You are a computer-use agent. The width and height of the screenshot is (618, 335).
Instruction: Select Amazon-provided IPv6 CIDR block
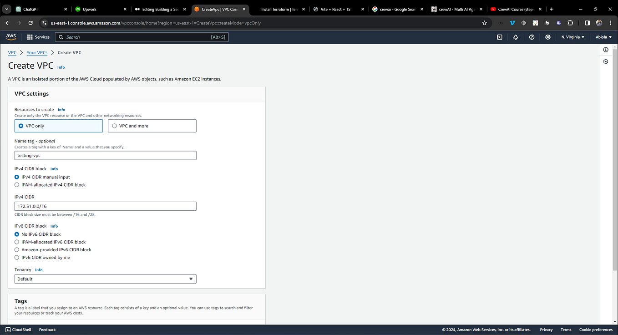tap(17, 249)
